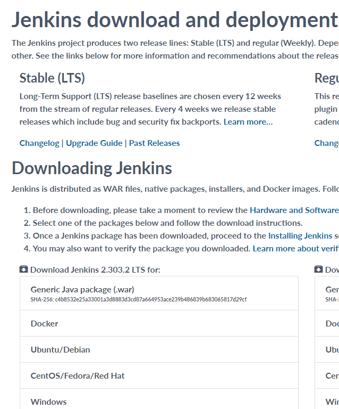The height and width of the screenshot is (409, 339).
Task: Open the Installing Jenkins link
Action: click(x=300, y=236)
